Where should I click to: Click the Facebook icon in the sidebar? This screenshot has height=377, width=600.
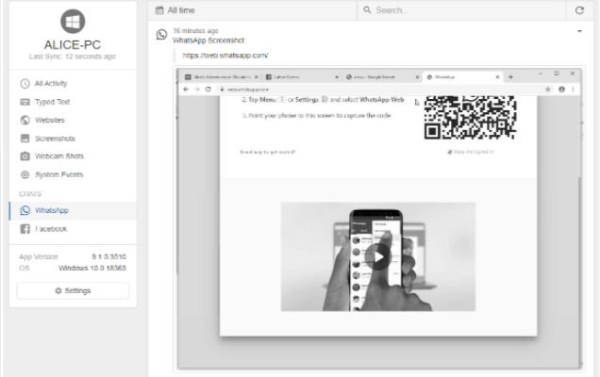25,229
